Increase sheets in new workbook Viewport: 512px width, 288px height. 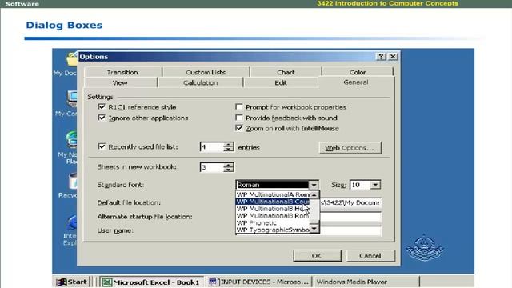click(229, 165)
